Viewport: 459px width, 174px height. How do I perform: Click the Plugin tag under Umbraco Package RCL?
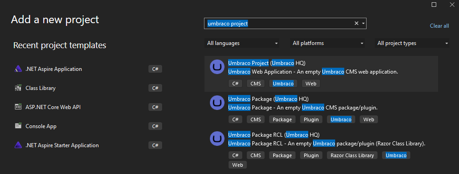(311, 155)
